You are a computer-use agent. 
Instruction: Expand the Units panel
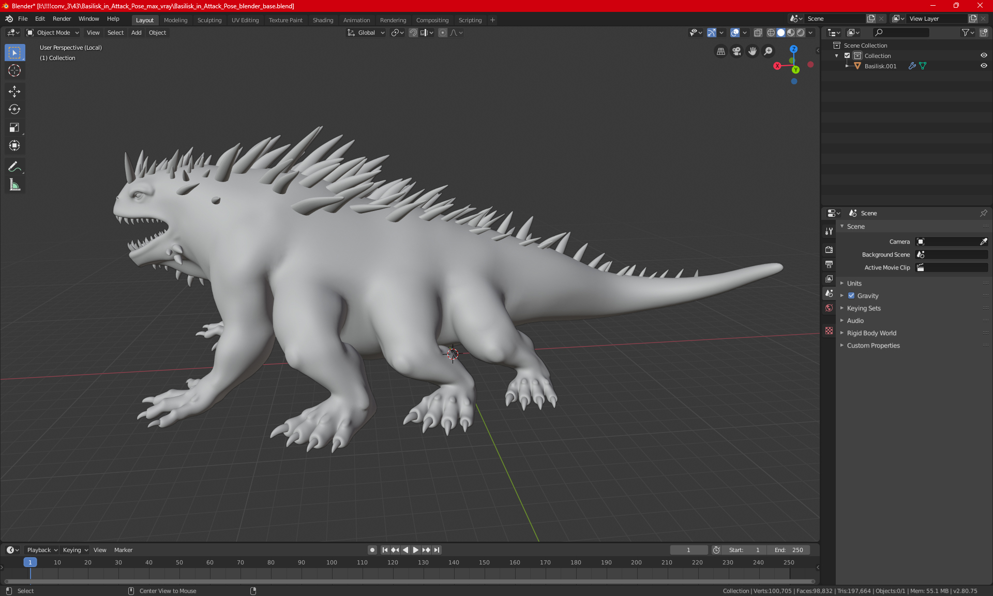pos(854,284)
